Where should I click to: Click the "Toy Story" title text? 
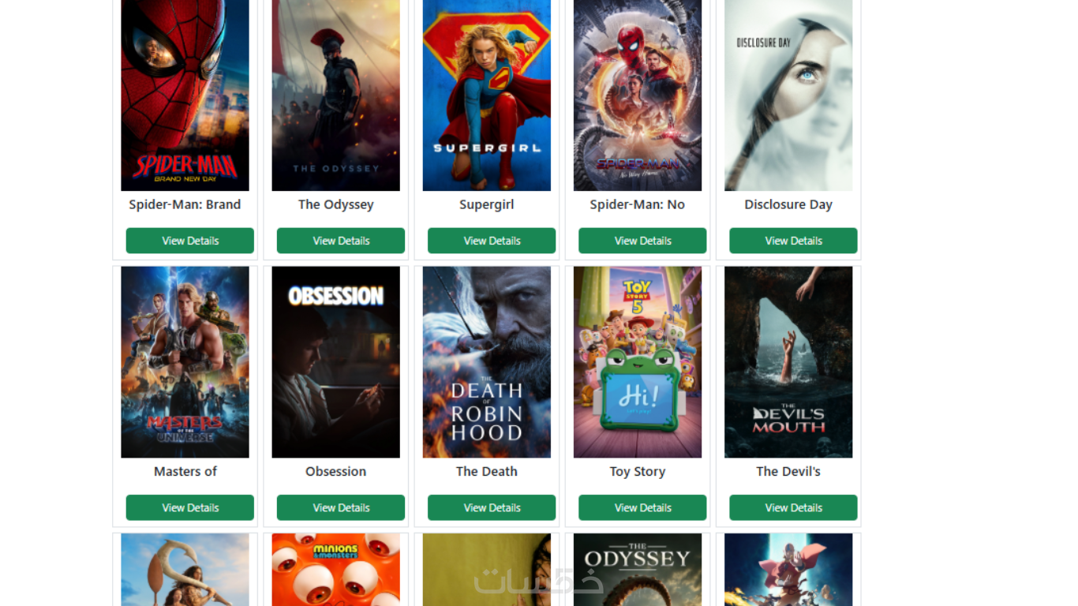click(x=637, y=471)
